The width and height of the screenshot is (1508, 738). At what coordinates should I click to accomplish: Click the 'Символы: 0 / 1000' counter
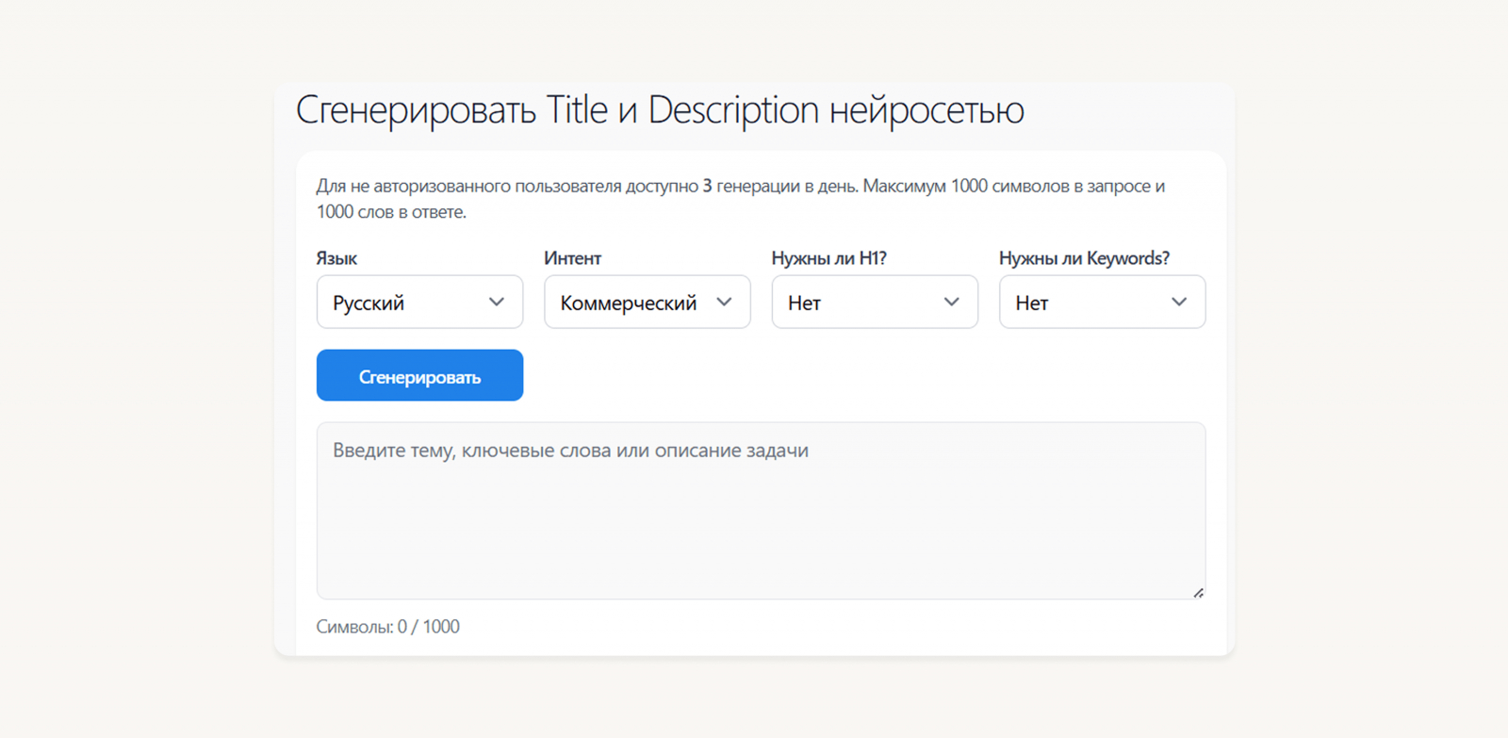click(387, 627)
